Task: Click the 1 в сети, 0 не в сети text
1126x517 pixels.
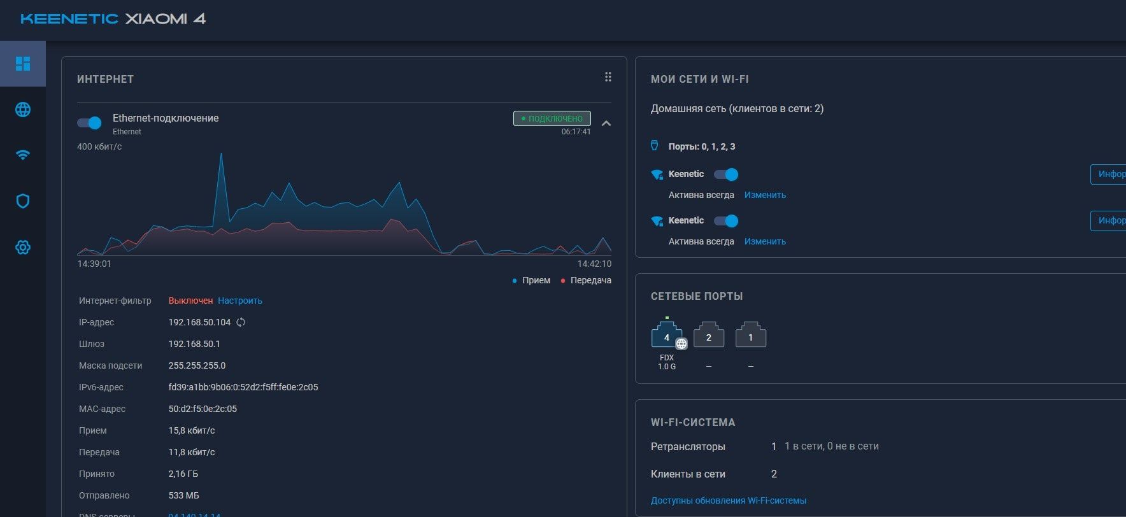Action: tap(832, 446)
